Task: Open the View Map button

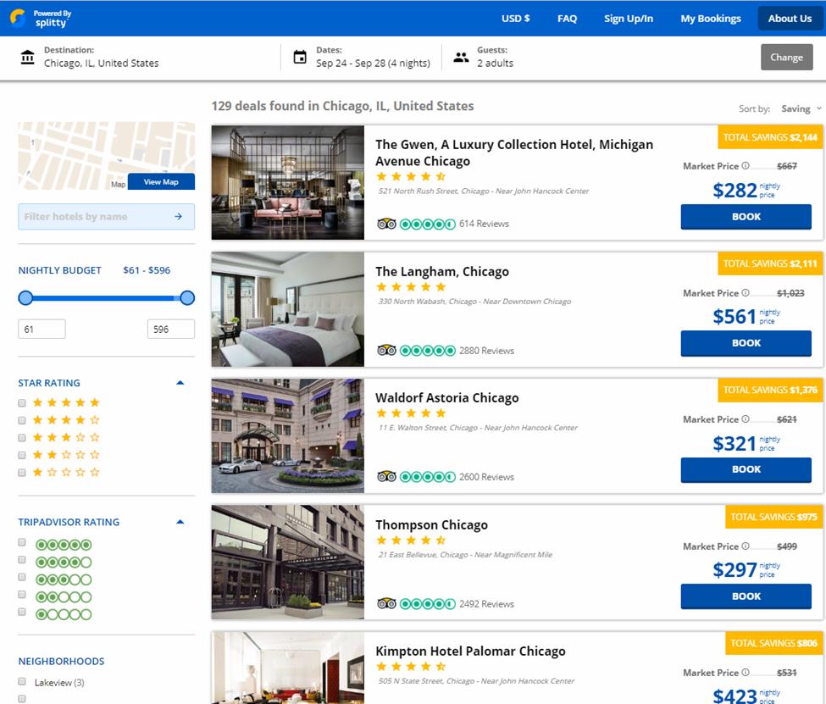Action: (x=161, y=182)
